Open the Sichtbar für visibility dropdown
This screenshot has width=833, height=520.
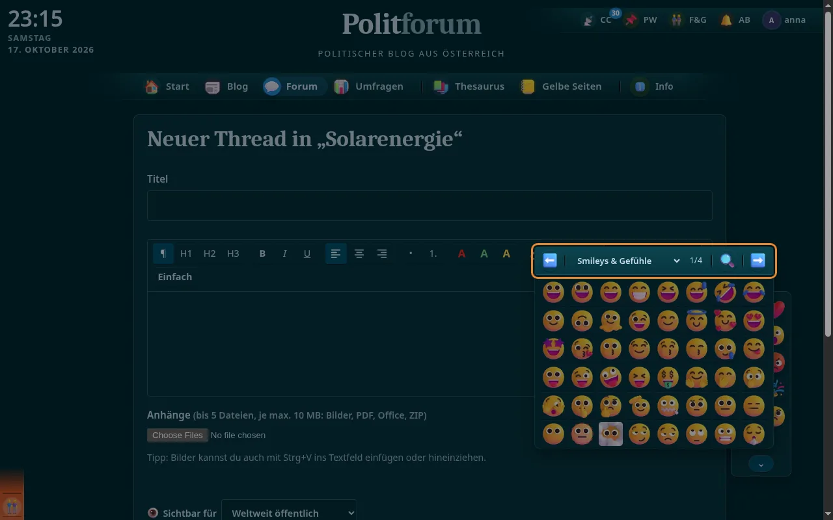[289, 513]
